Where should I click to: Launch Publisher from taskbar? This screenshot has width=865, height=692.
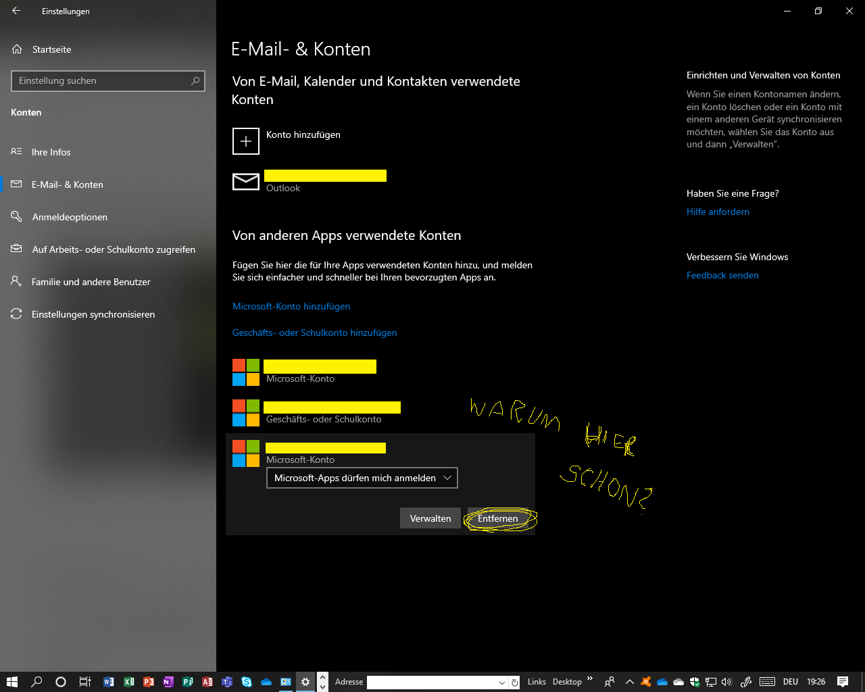pos(188,682)
